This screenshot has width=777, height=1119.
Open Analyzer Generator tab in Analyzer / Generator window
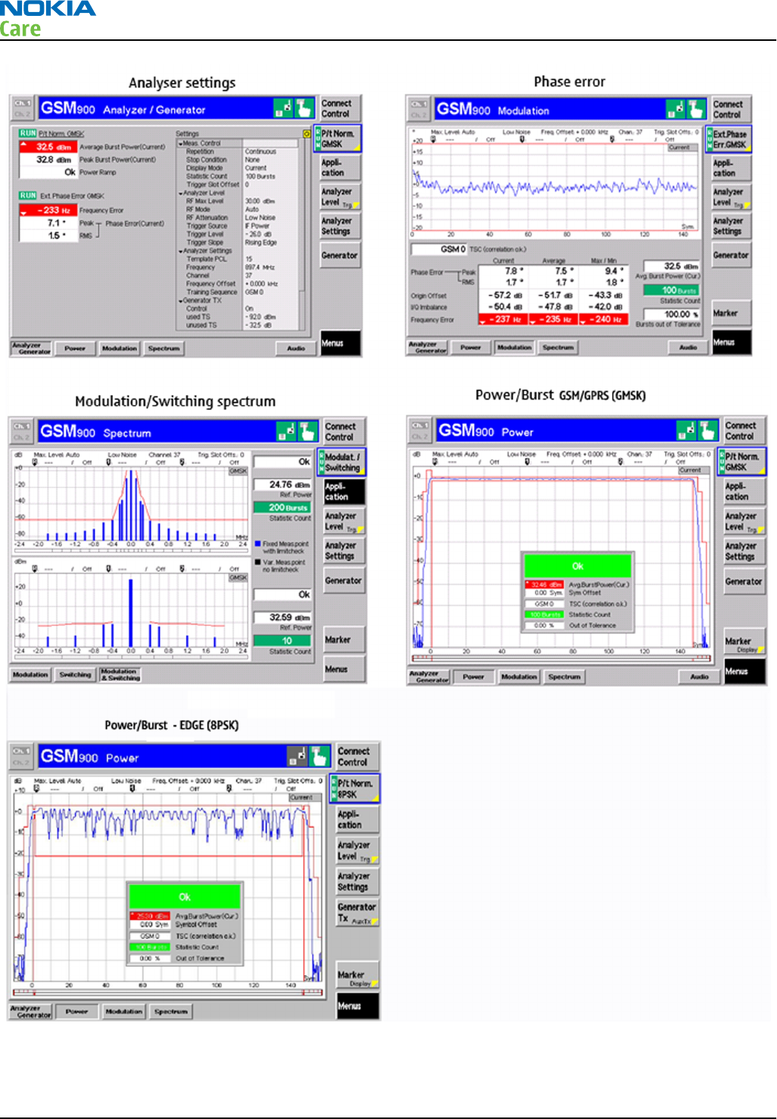click(x=31, y=349)
